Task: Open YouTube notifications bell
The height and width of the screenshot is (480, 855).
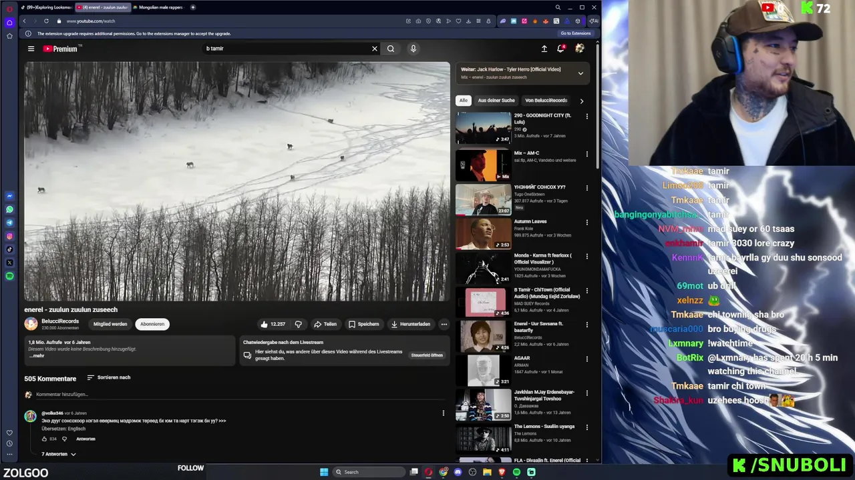Action: (561, 49)
